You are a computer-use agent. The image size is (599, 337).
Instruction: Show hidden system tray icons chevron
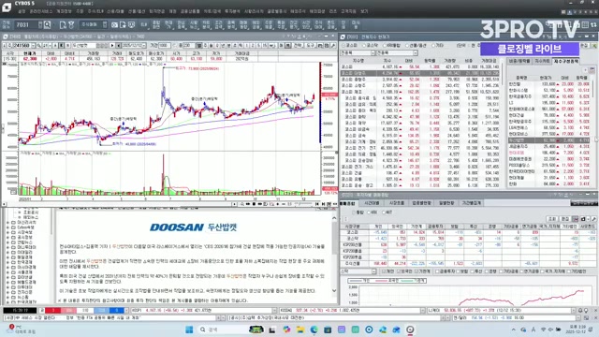point(514,330)
